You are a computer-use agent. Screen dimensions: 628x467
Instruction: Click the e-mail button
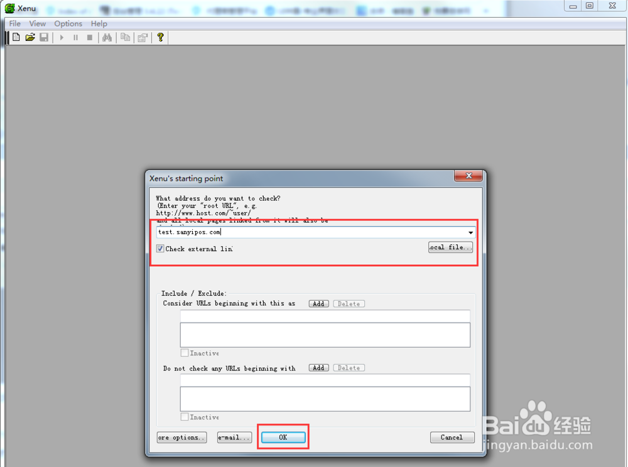[234, 437]
